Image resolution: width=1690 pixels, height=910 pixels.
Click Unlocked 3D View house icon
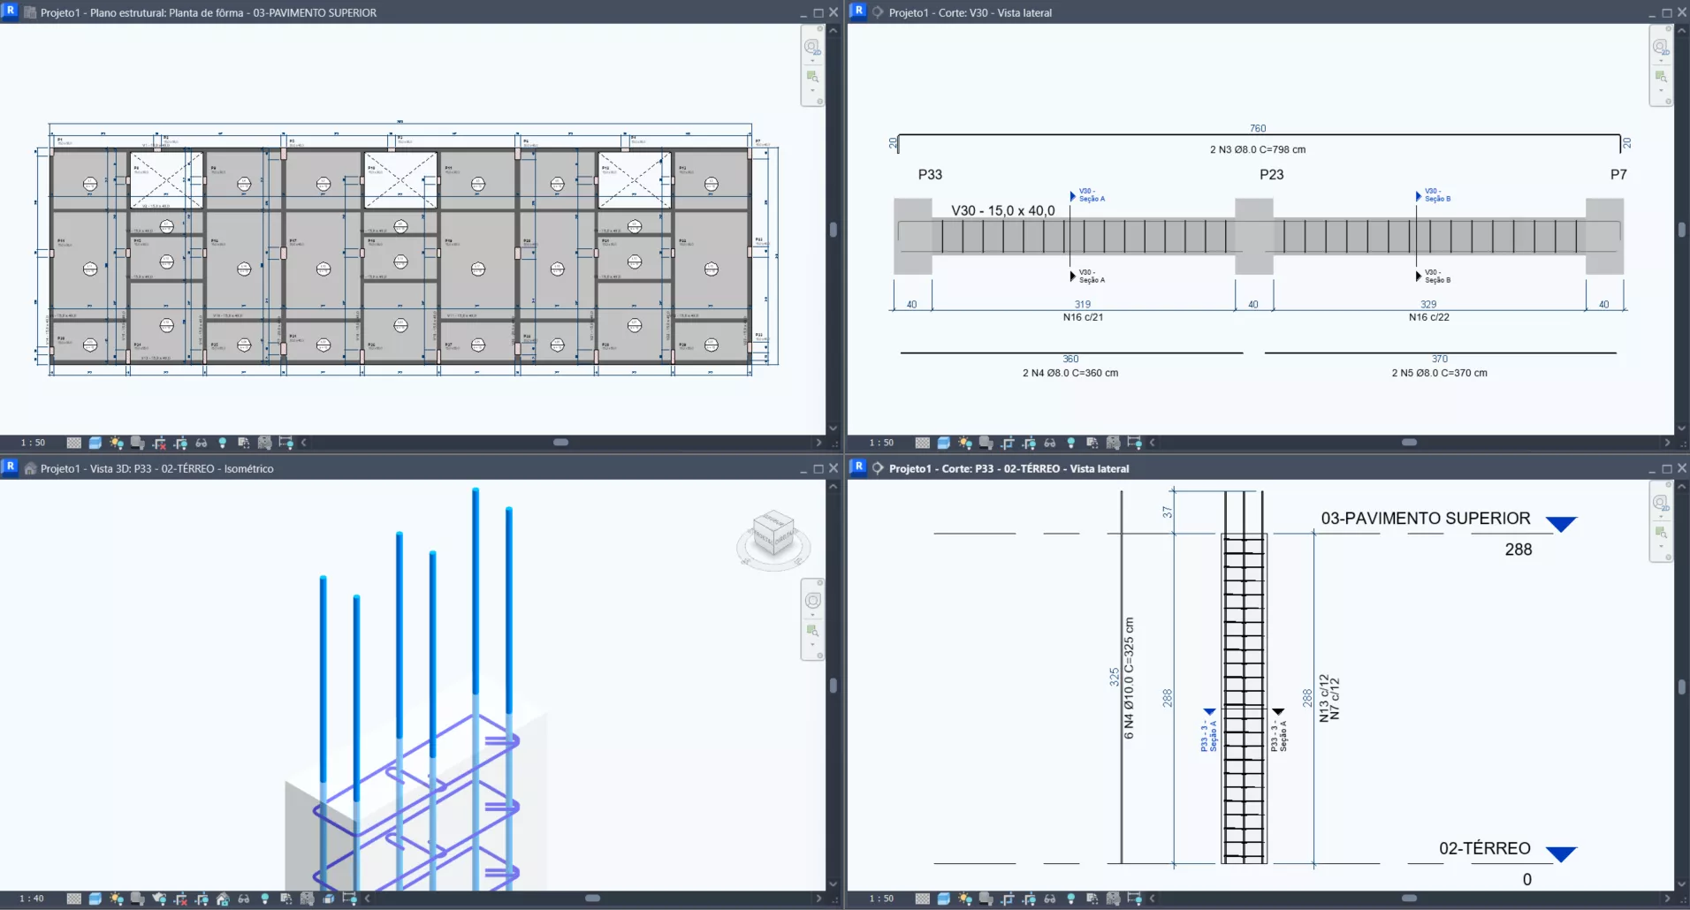(223, 899)
